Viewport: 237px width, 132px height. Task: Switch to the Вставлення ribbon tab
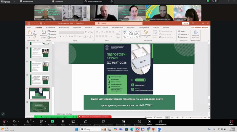[50, 28]
